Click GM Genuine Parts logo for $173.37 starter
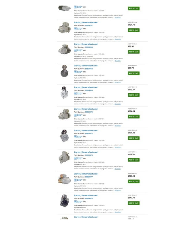The width and height of the screenshot is (173, 225). coord(78,94)
